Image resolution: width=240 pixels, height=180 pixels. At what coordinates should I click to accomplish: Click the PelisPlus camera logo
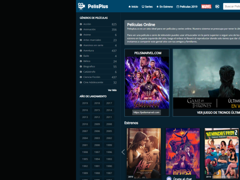point(81,6)
